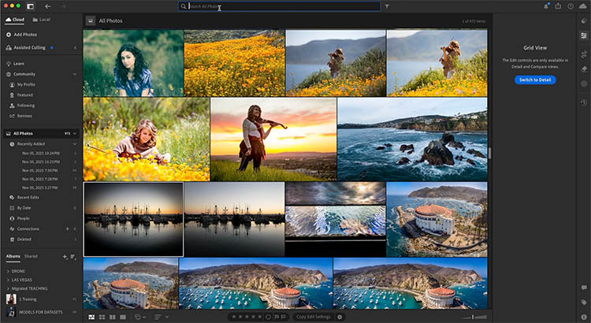Create new album with plus icon
591x323 pixels.
pos(65,257)
